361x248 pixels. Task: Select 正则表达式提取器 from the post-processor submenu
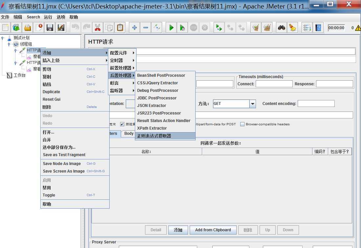click(x=165, y=136)
